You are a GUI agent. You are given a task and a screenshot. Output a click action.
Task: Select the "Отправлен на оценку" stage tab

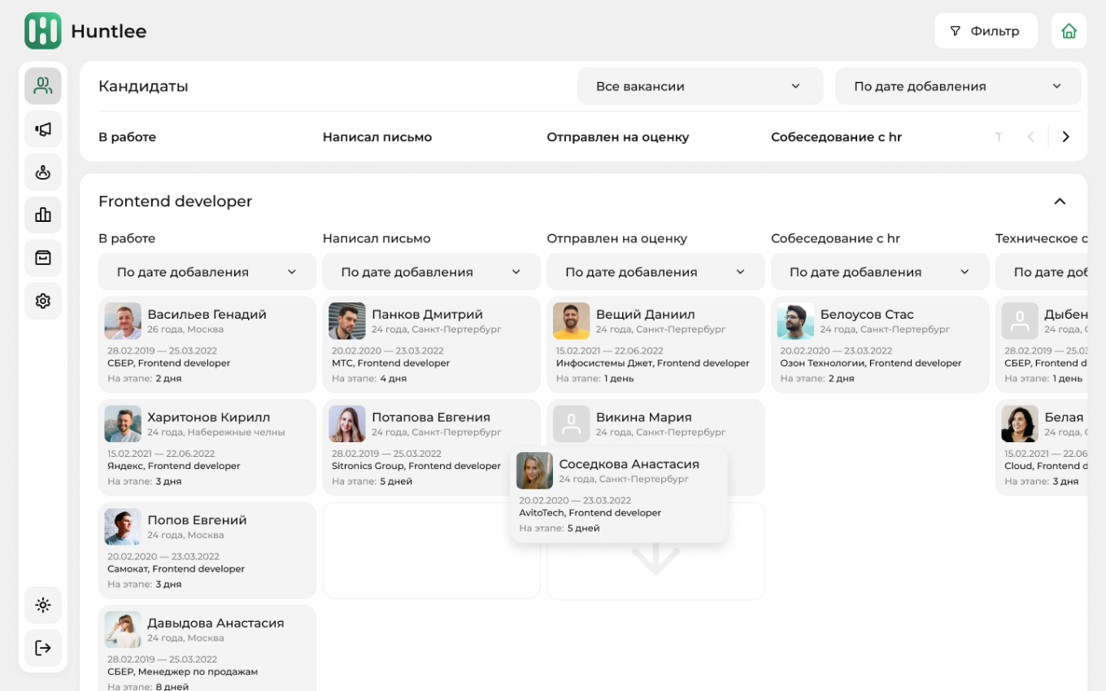pyautogui.click(x=617, y=137)
